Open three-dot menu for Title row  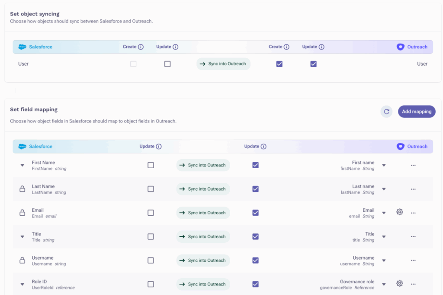pyautogui.click(x=413, y=236)
